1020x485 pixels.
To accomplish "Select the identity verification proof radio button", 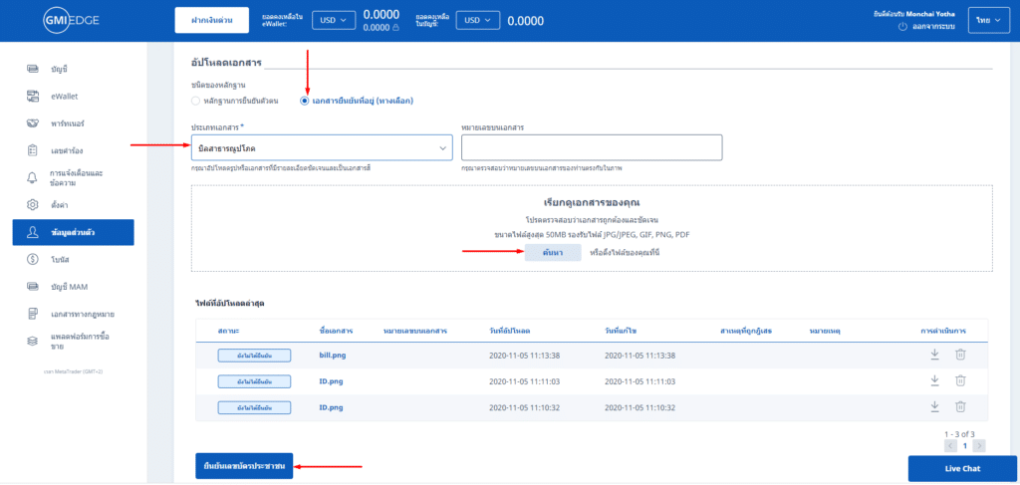I will click(x=195, y=101).
